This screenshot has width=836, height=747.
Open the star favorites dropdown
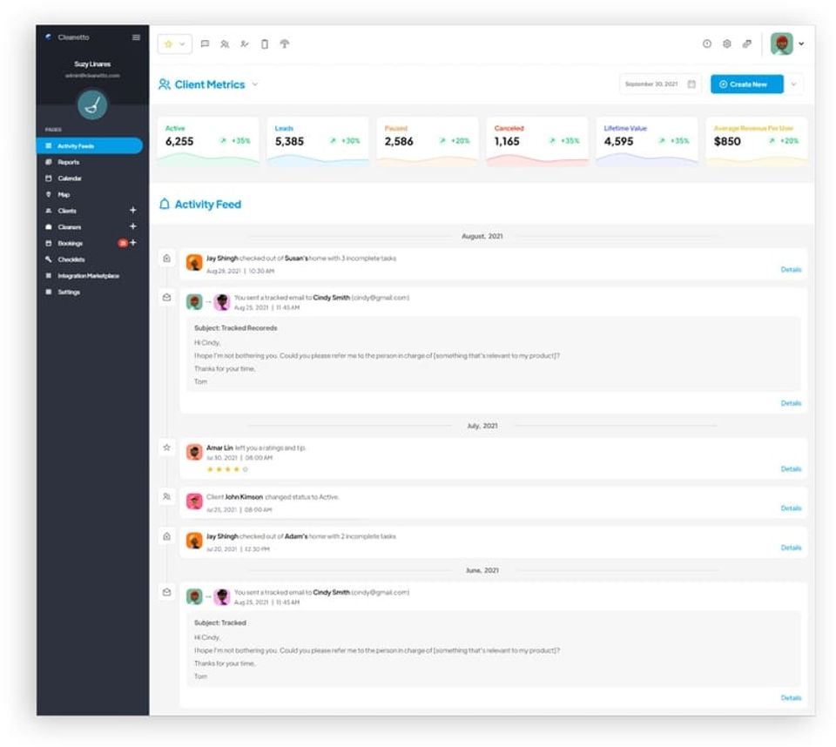[174, 44]
